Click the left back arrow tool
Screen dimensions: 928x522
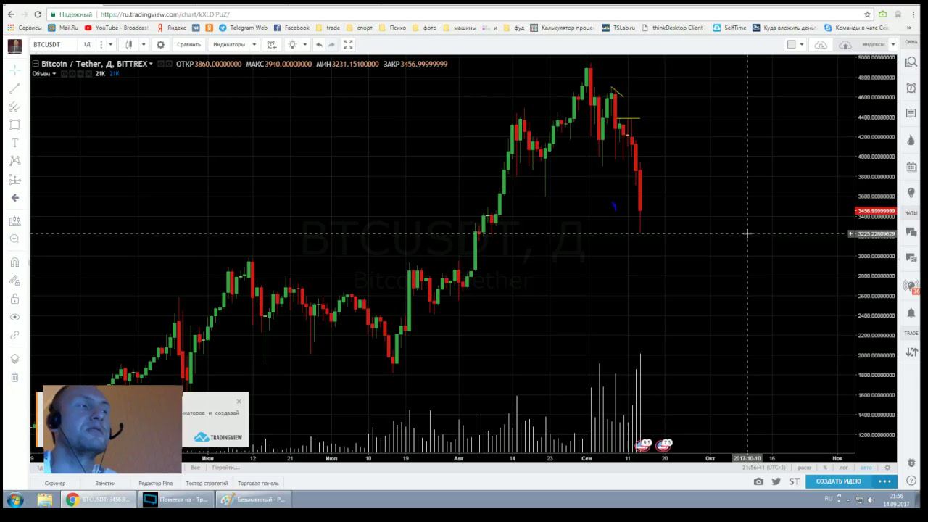14,198
